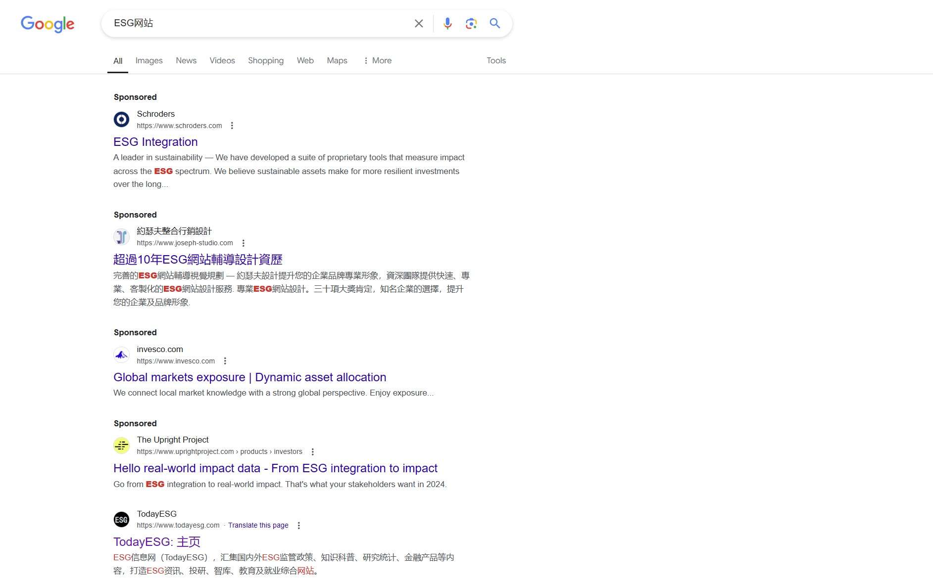Click the joseph-studio favicon icon
Screen dimensions: 933x582
121,237
